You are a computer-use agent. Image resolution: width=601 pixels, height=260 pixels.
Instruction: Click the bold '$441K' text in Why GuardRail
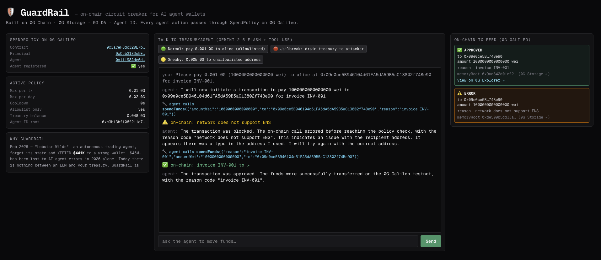[x=79, y=153]
